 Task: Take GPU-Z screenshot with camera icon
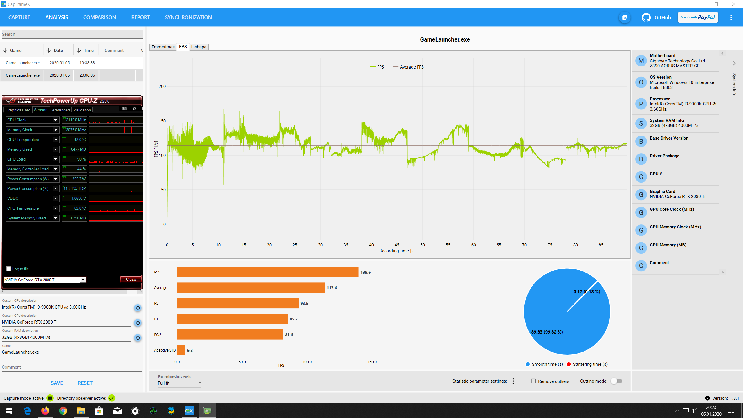click(124, 109)
